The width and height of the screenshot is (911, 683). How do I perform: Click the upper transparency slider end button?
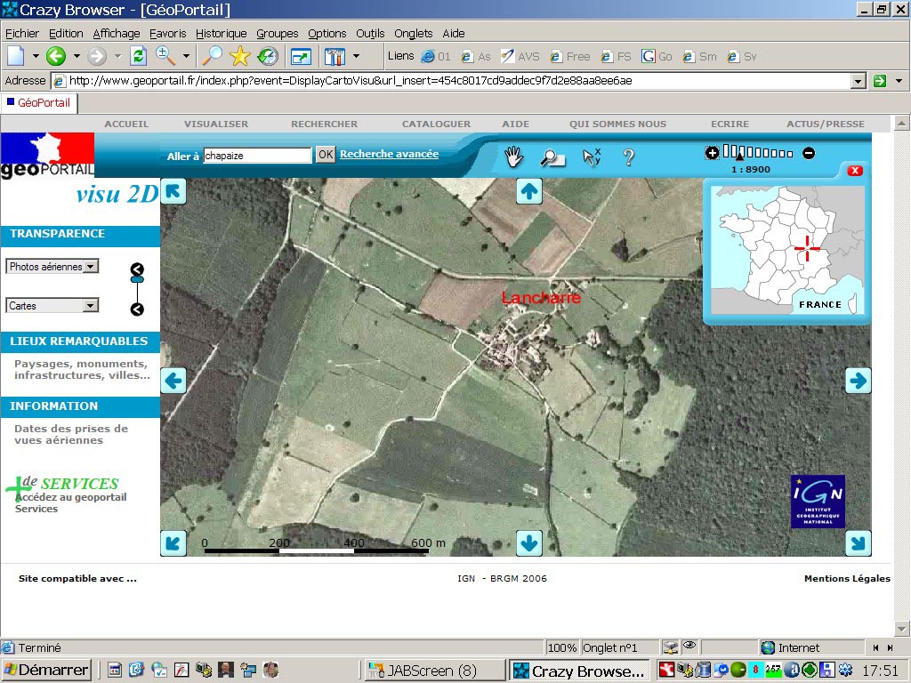[x=137, y=269]
